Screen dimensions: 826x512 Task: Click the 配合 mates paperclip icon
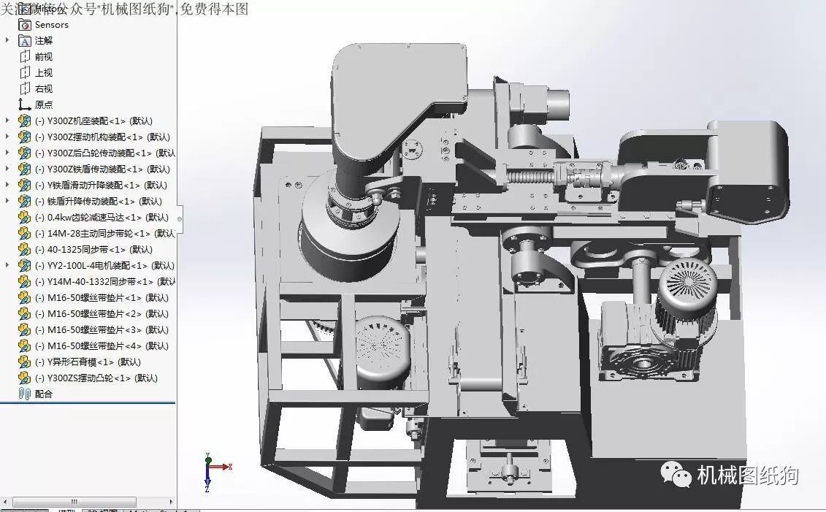24,394
